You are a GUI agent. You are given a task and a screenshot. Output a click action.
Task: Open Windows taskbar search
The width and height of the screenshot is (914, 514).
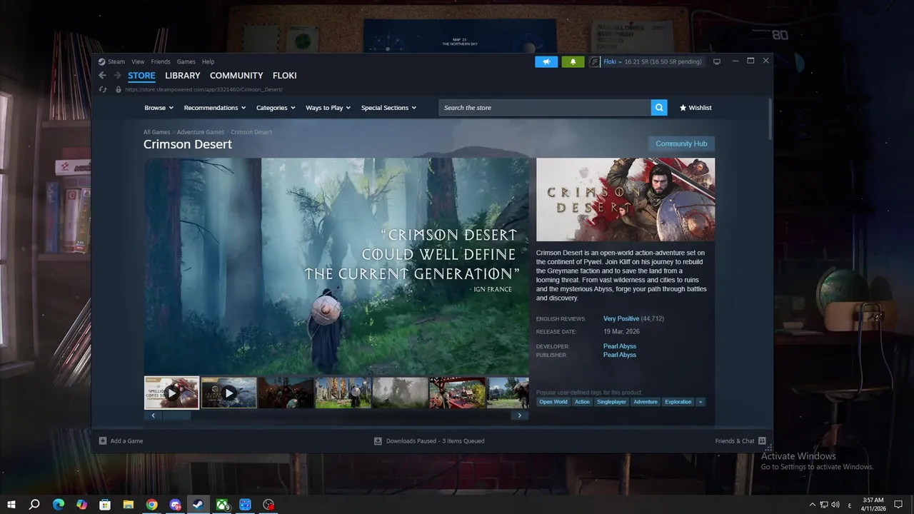click(34, 505)
